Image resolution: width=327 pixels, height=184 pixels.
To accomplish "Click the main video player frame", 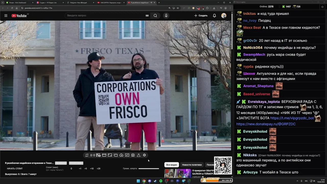I will 115,85.
